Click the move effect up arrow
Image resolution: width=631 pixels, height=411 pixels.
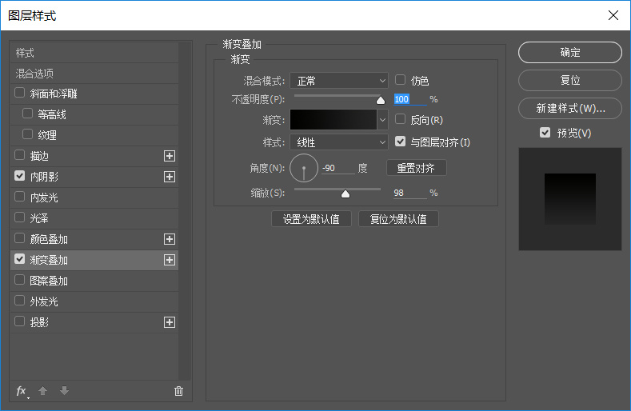[x=43, y=391]
